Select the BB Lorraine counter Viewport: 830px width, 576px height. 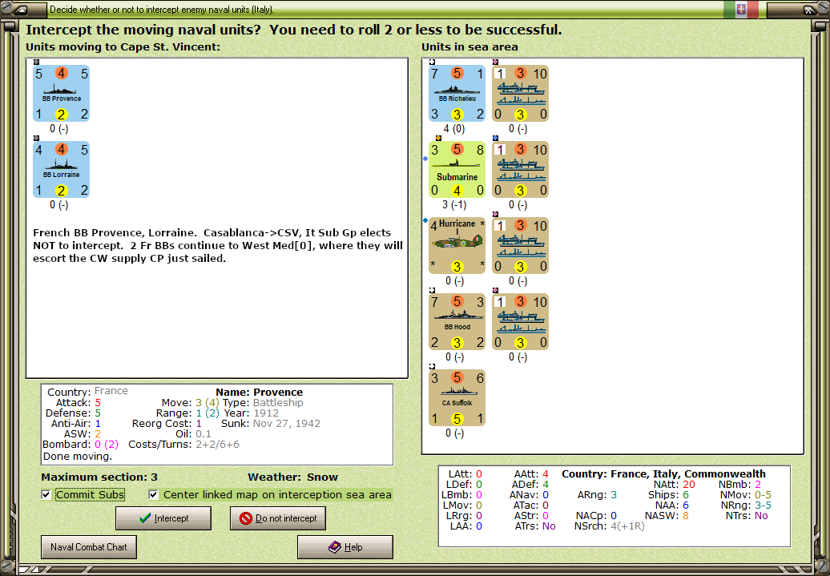point(61,168)
